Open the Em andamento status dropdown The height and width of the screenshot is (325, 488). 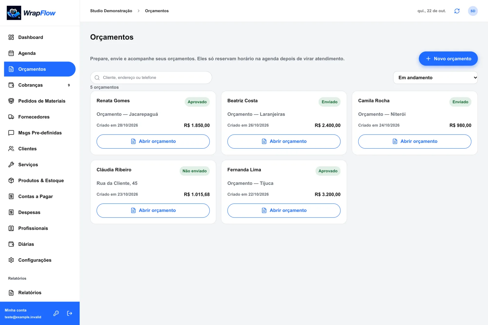point(435,78)
